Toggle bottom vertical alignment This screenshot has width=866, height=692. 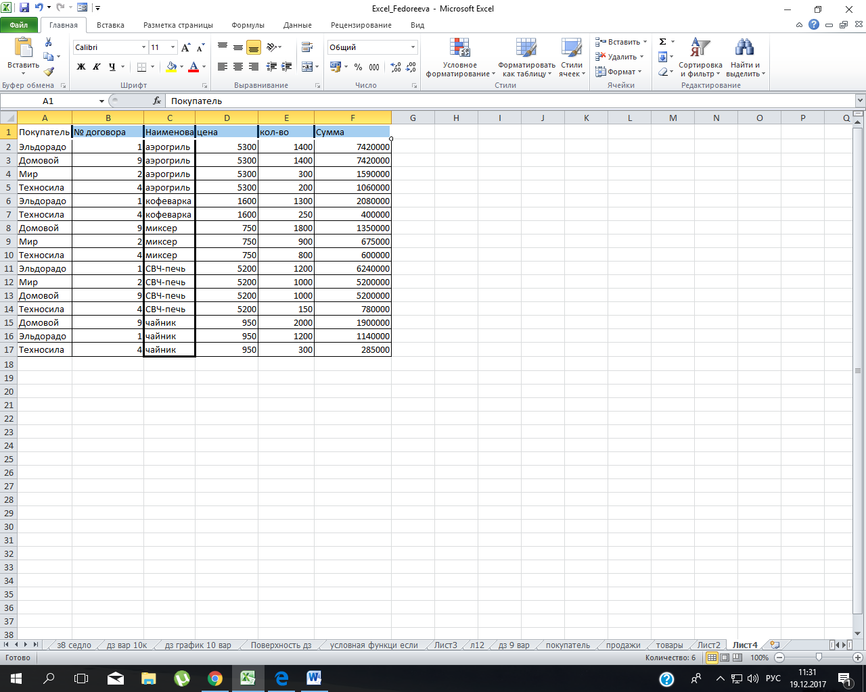click(254, 47)
